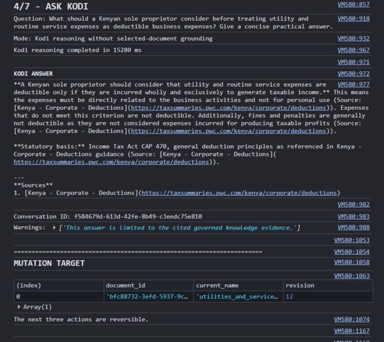Open source link VM580:967
This screenshot has width=384, height=342.
[354, 50]
